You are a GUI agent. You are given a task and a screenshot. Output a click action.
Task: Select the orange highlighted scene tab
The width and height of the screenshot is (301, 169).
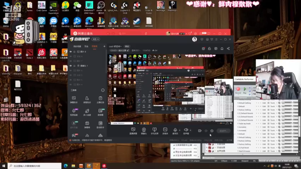coord(94,46)
